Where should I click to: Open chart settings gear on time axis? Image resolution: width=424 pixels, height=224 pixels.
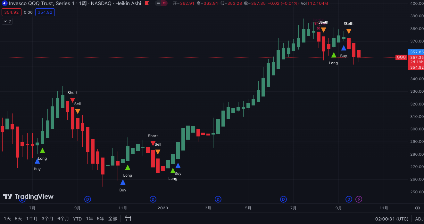tap(417, 208)
